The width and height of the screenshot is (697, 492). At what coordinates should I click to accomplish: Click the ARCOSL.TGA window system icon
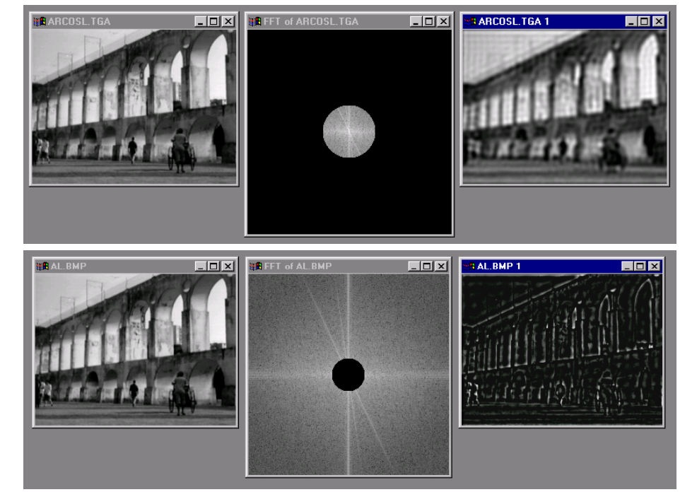pos(40,21)
